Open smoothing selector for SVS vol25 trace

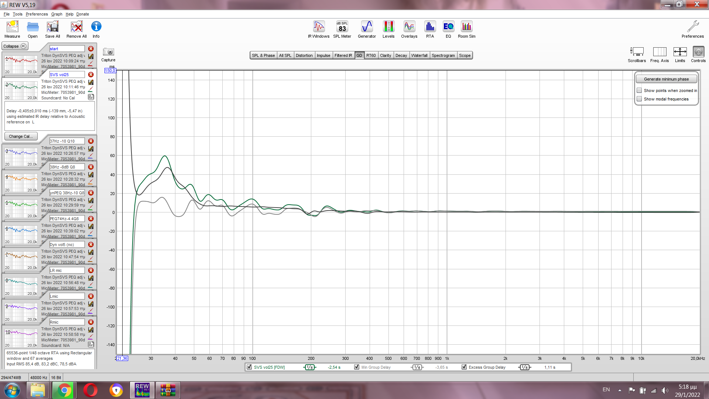tap(310, 367)
